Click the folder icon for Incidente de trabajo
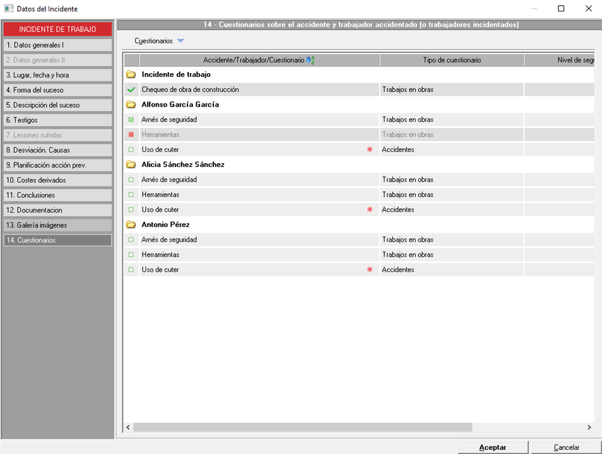 click(131, 74)
